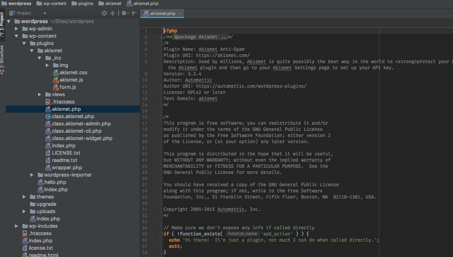
Task: Collapse the if block at line 35
Action: click(161, 234)
